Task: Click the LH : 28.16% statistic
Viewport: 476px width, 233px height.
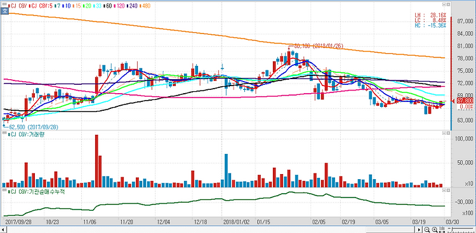Action: point(430,15)
